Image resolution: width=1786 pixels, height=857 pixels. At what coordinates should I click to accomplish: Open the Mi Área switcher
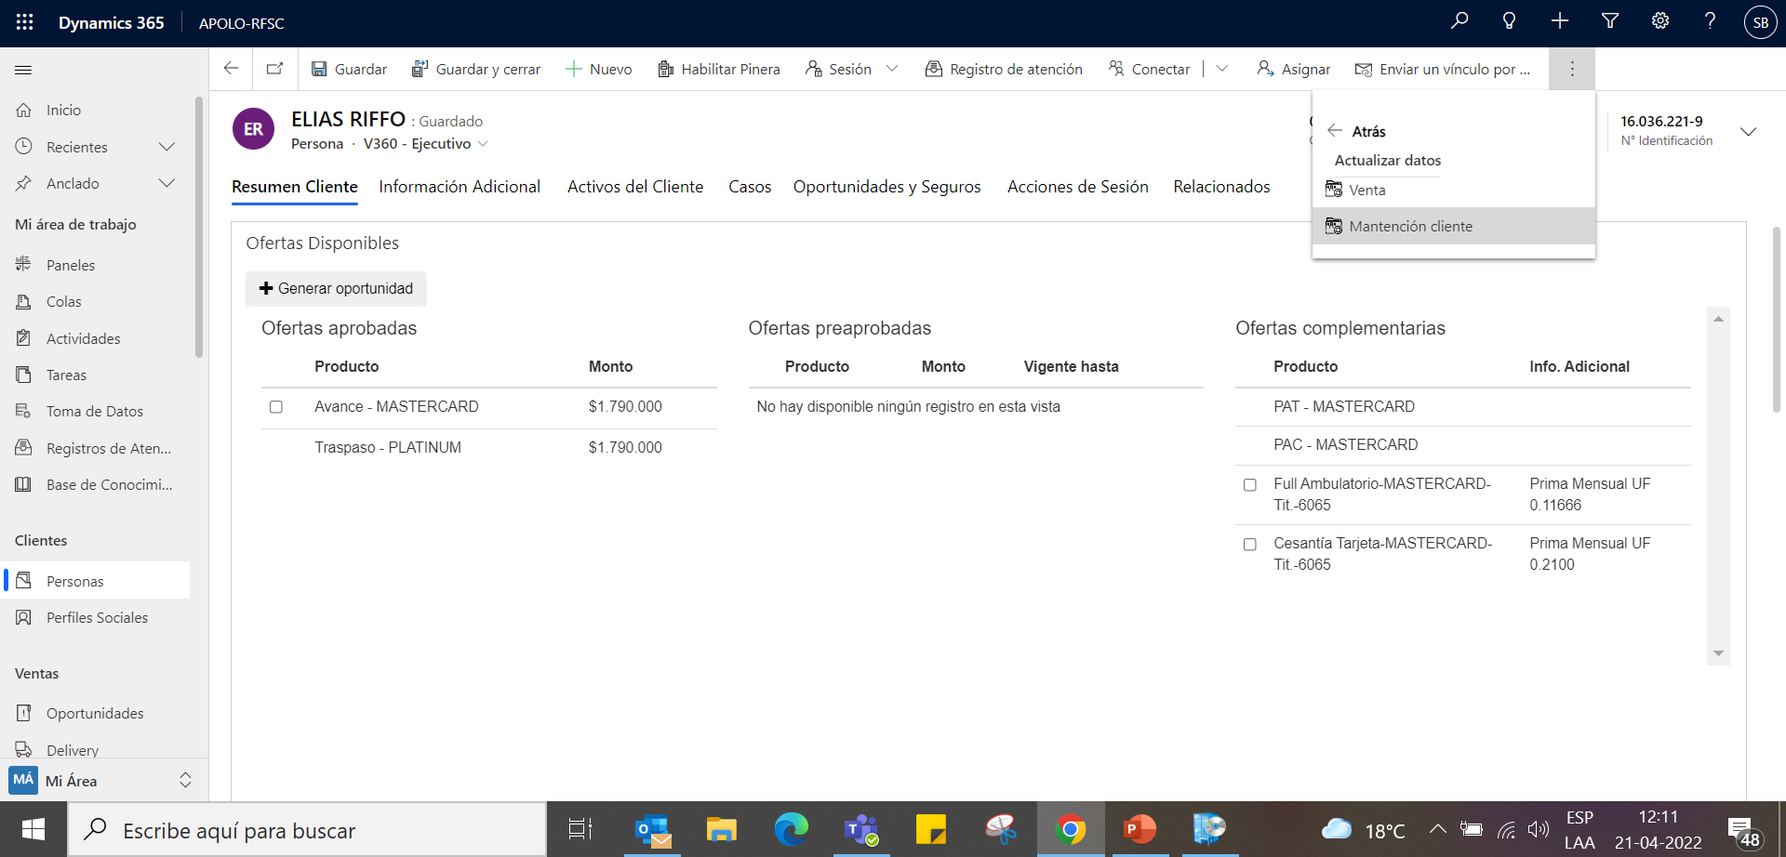click(x=102, y=781)
